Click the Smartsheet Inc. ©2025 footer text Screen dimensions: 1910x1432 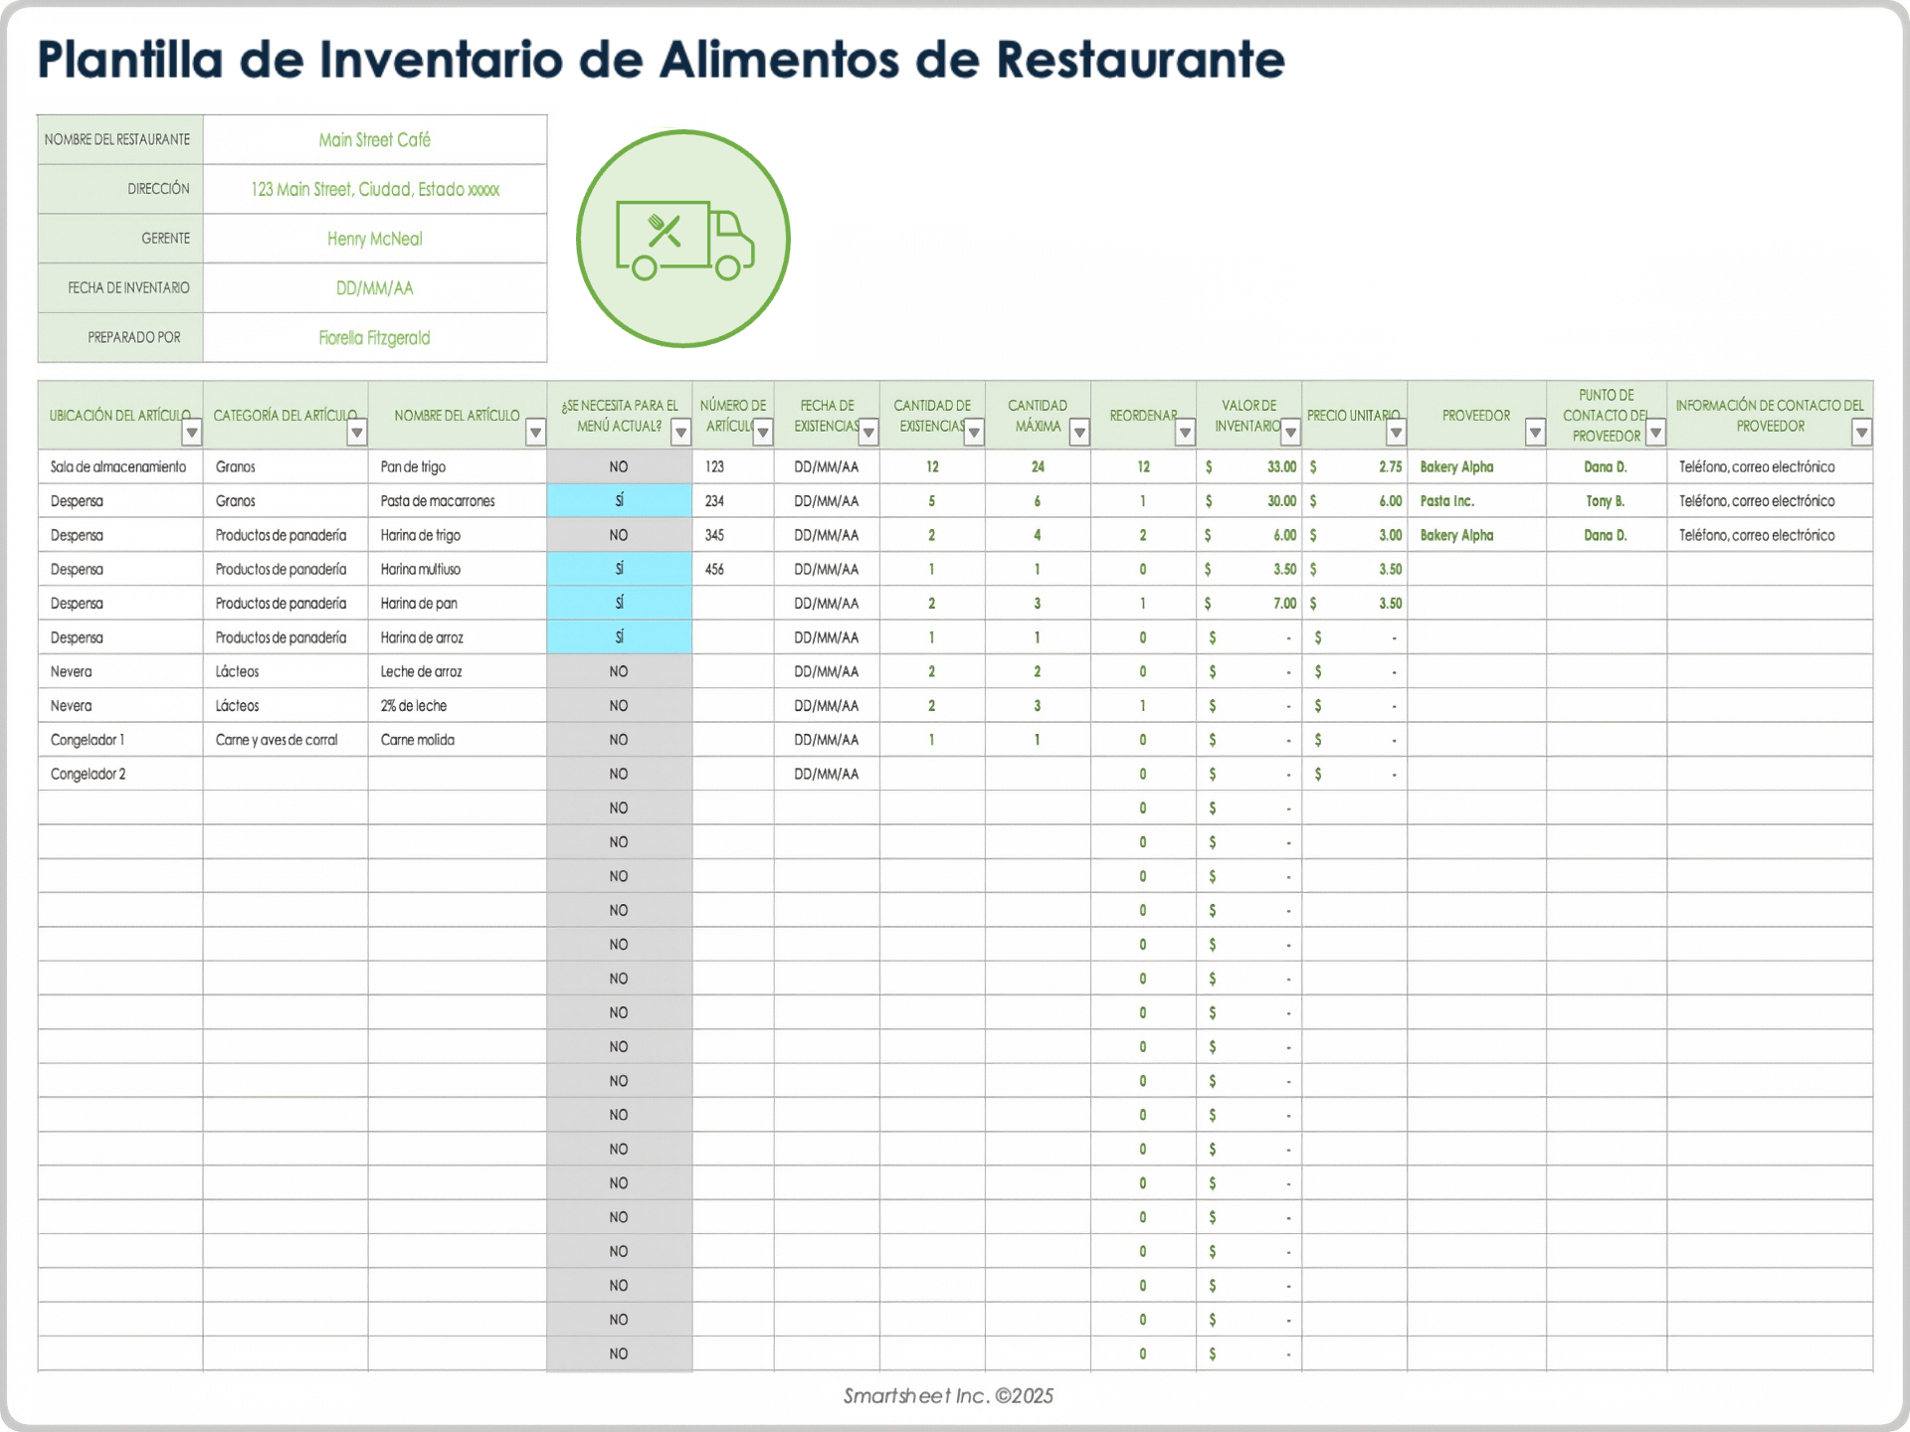click(948, 1396)
